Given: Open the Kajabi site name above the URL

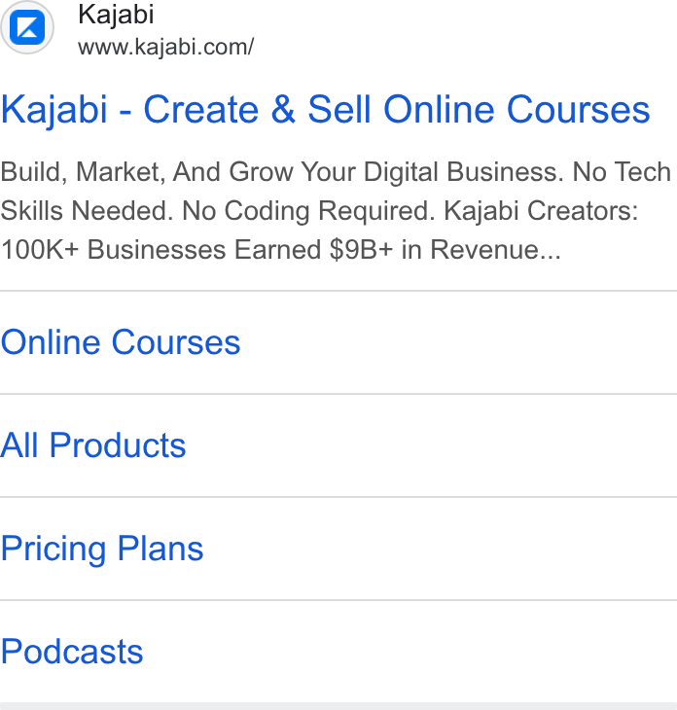Looking at the screenshot, I should 116,15.
